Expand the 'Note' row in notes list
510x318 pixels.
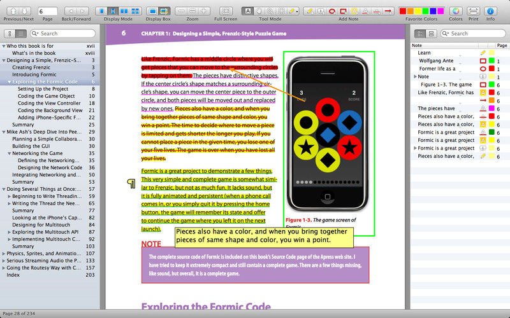(x=415, y=76)
